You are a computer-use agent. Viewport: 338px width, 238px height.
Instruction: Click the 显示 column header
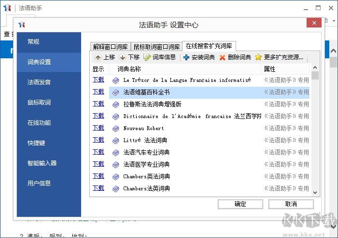[99, 69]
